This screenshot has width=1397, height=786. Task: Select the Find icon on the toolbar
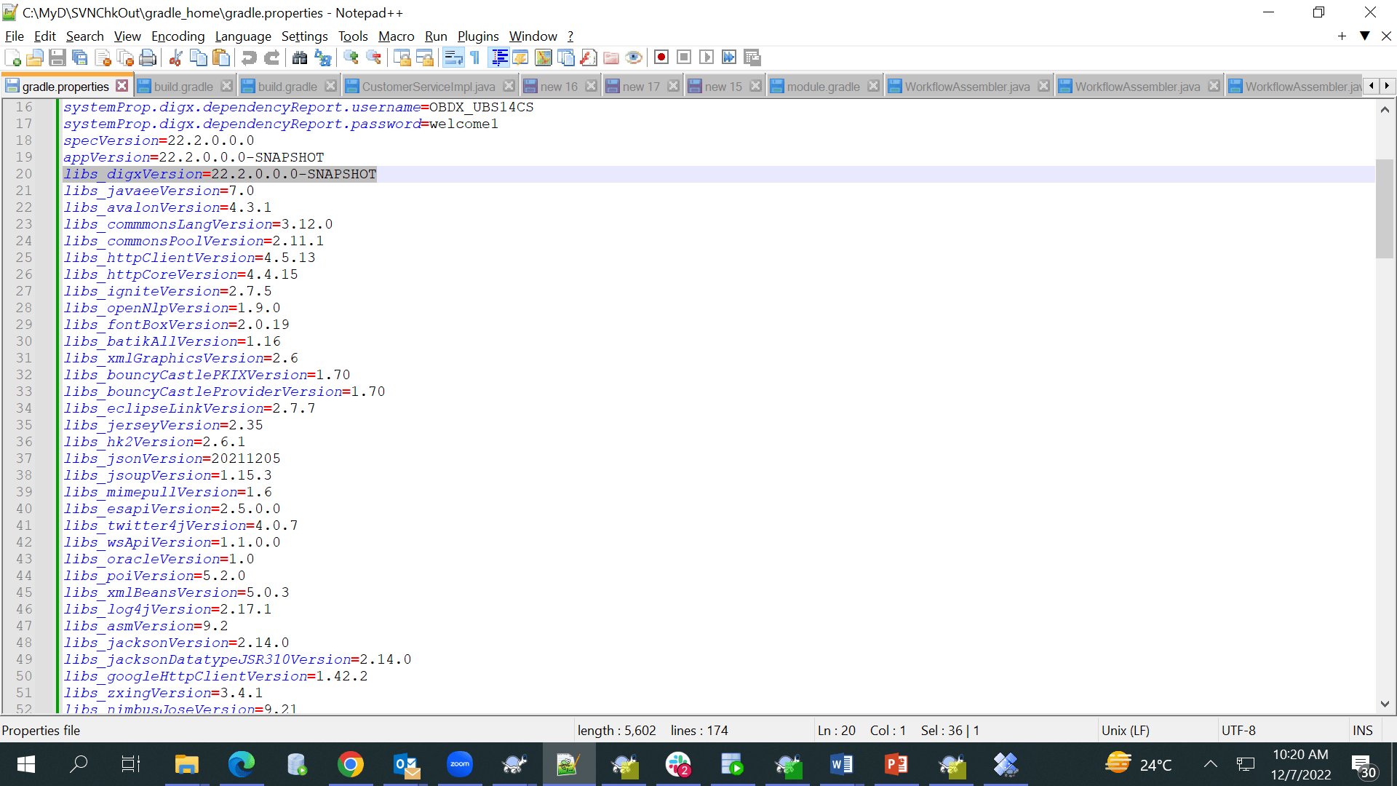pos(300,57)
